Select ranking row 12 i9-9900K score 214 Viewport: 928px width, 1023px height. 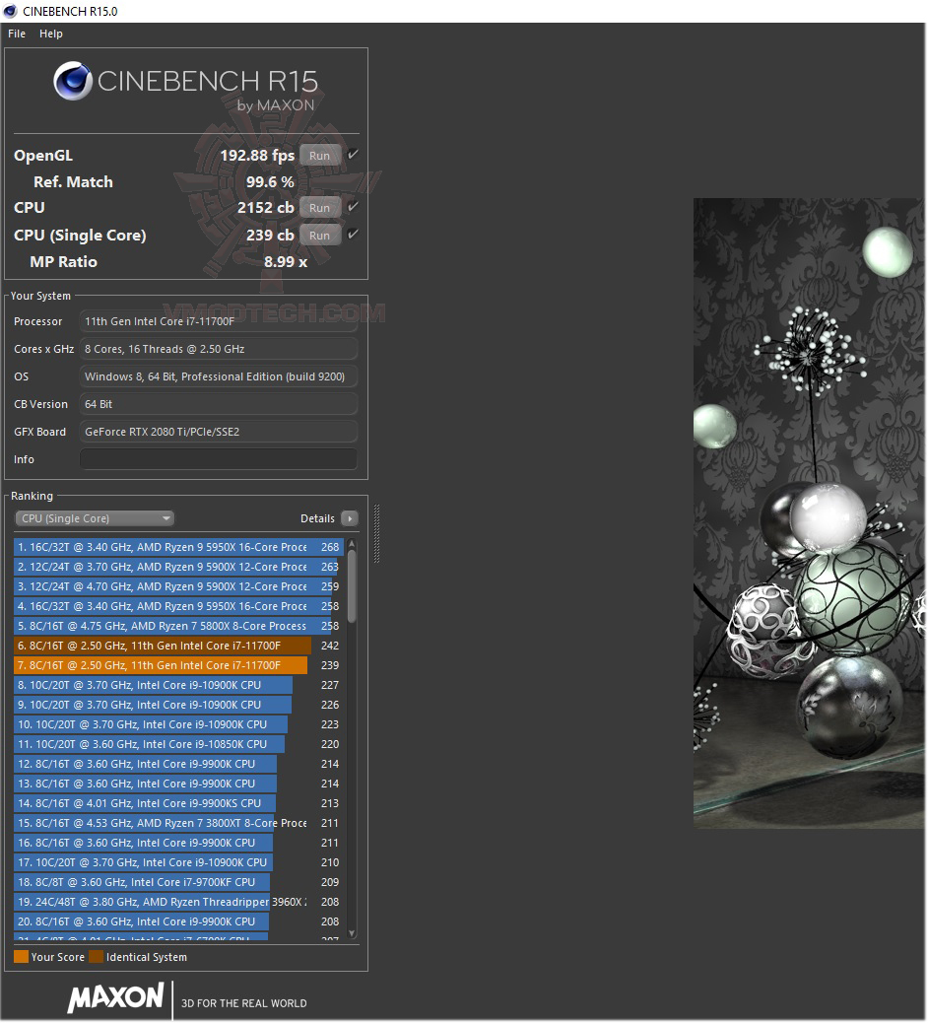coord(178,764)
